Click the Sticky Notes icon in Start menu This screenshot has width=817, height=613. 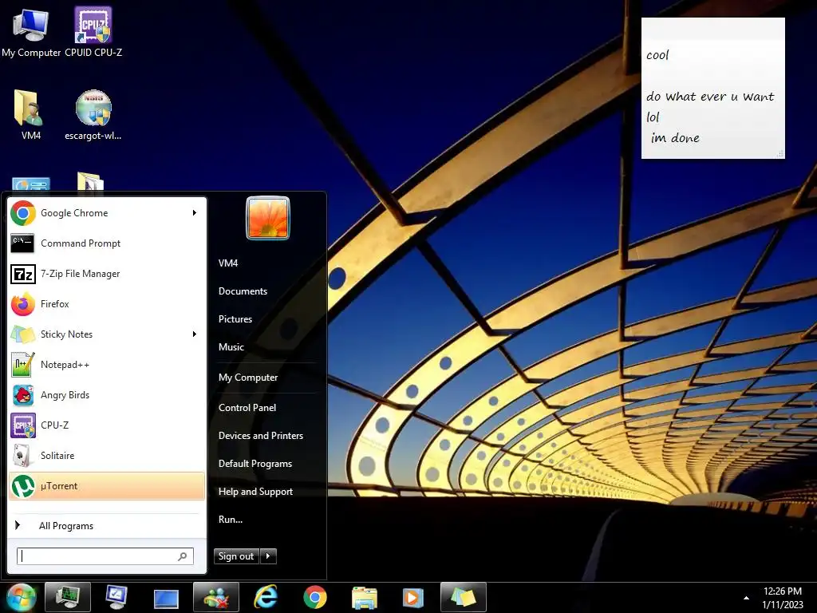23,334
